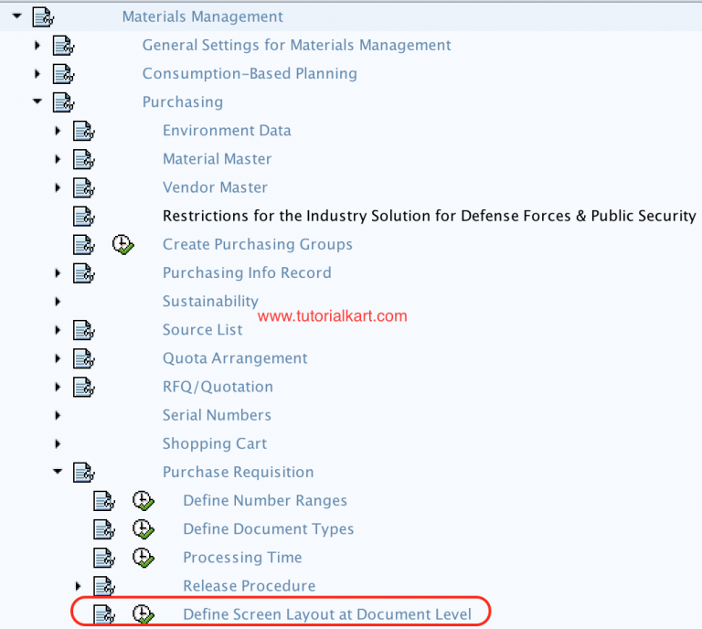
Task: Collapse the Purchase Requisition node
Action: pyautogui.click(x=58, y=472)
